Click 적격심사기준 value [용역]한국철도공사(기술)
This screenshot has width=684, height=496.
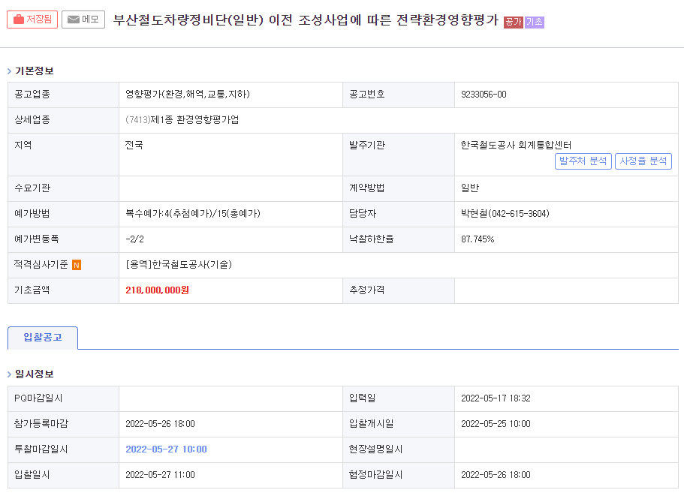coord(179,265)
